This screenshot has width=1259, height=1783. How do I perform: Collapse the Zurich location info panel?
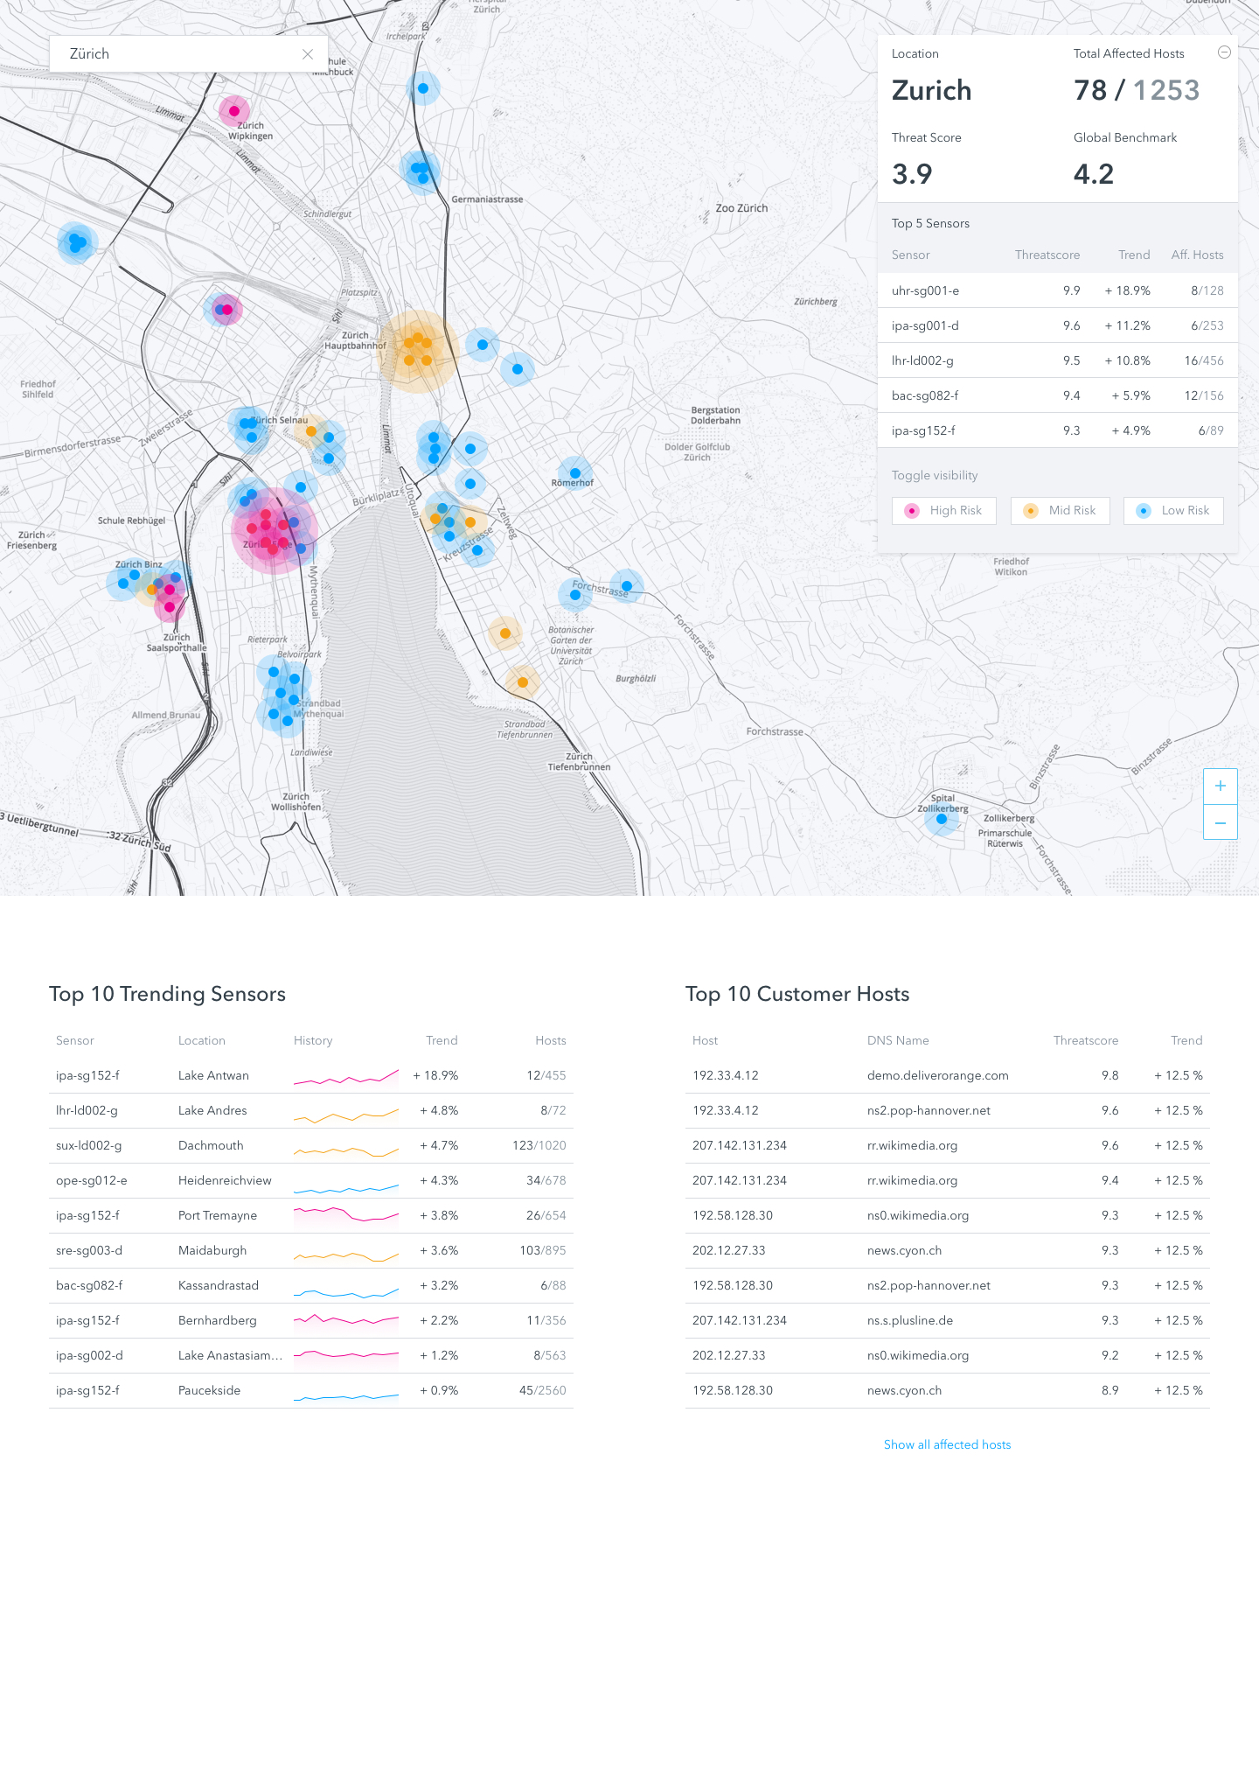coord(1224,52)
